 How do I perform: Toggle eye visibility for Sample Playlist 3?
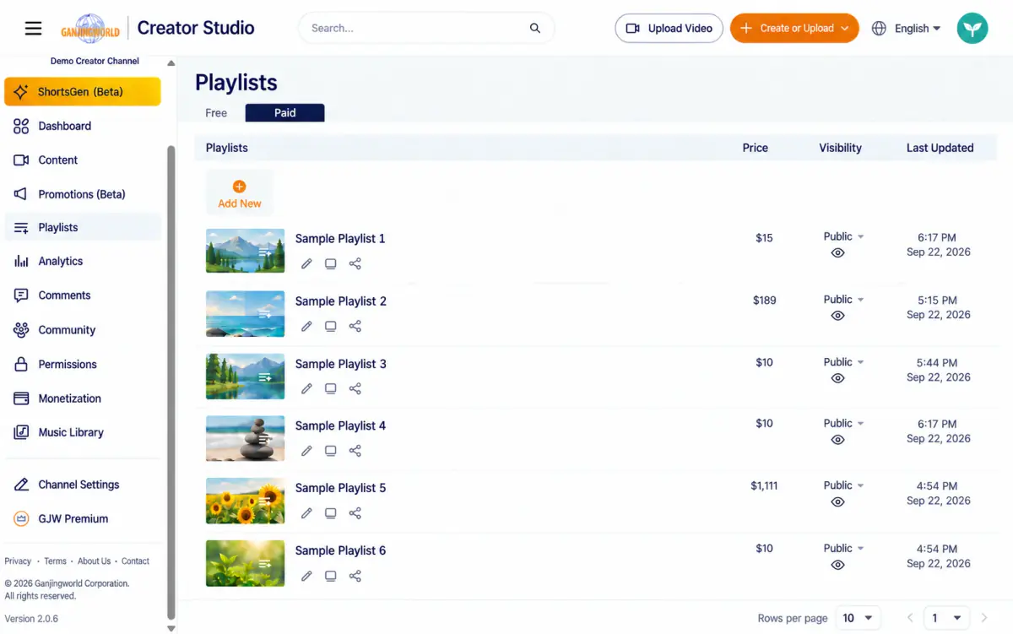837,378
